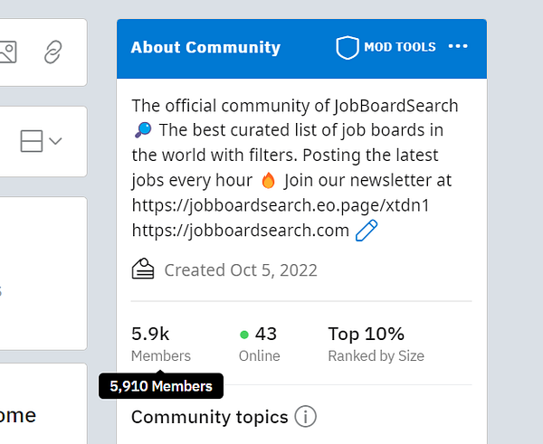Click the image icon in the post toolbar

pyautogui.click(x=8, y=52)
